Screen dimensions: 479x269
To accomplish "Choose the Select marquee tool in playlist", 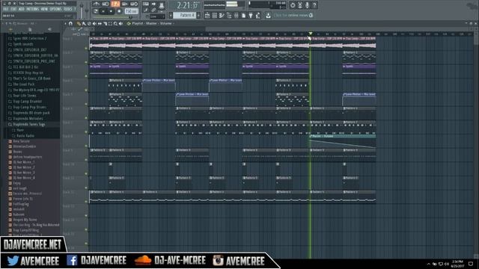I will pyautogui.click(x=110, y=23).
